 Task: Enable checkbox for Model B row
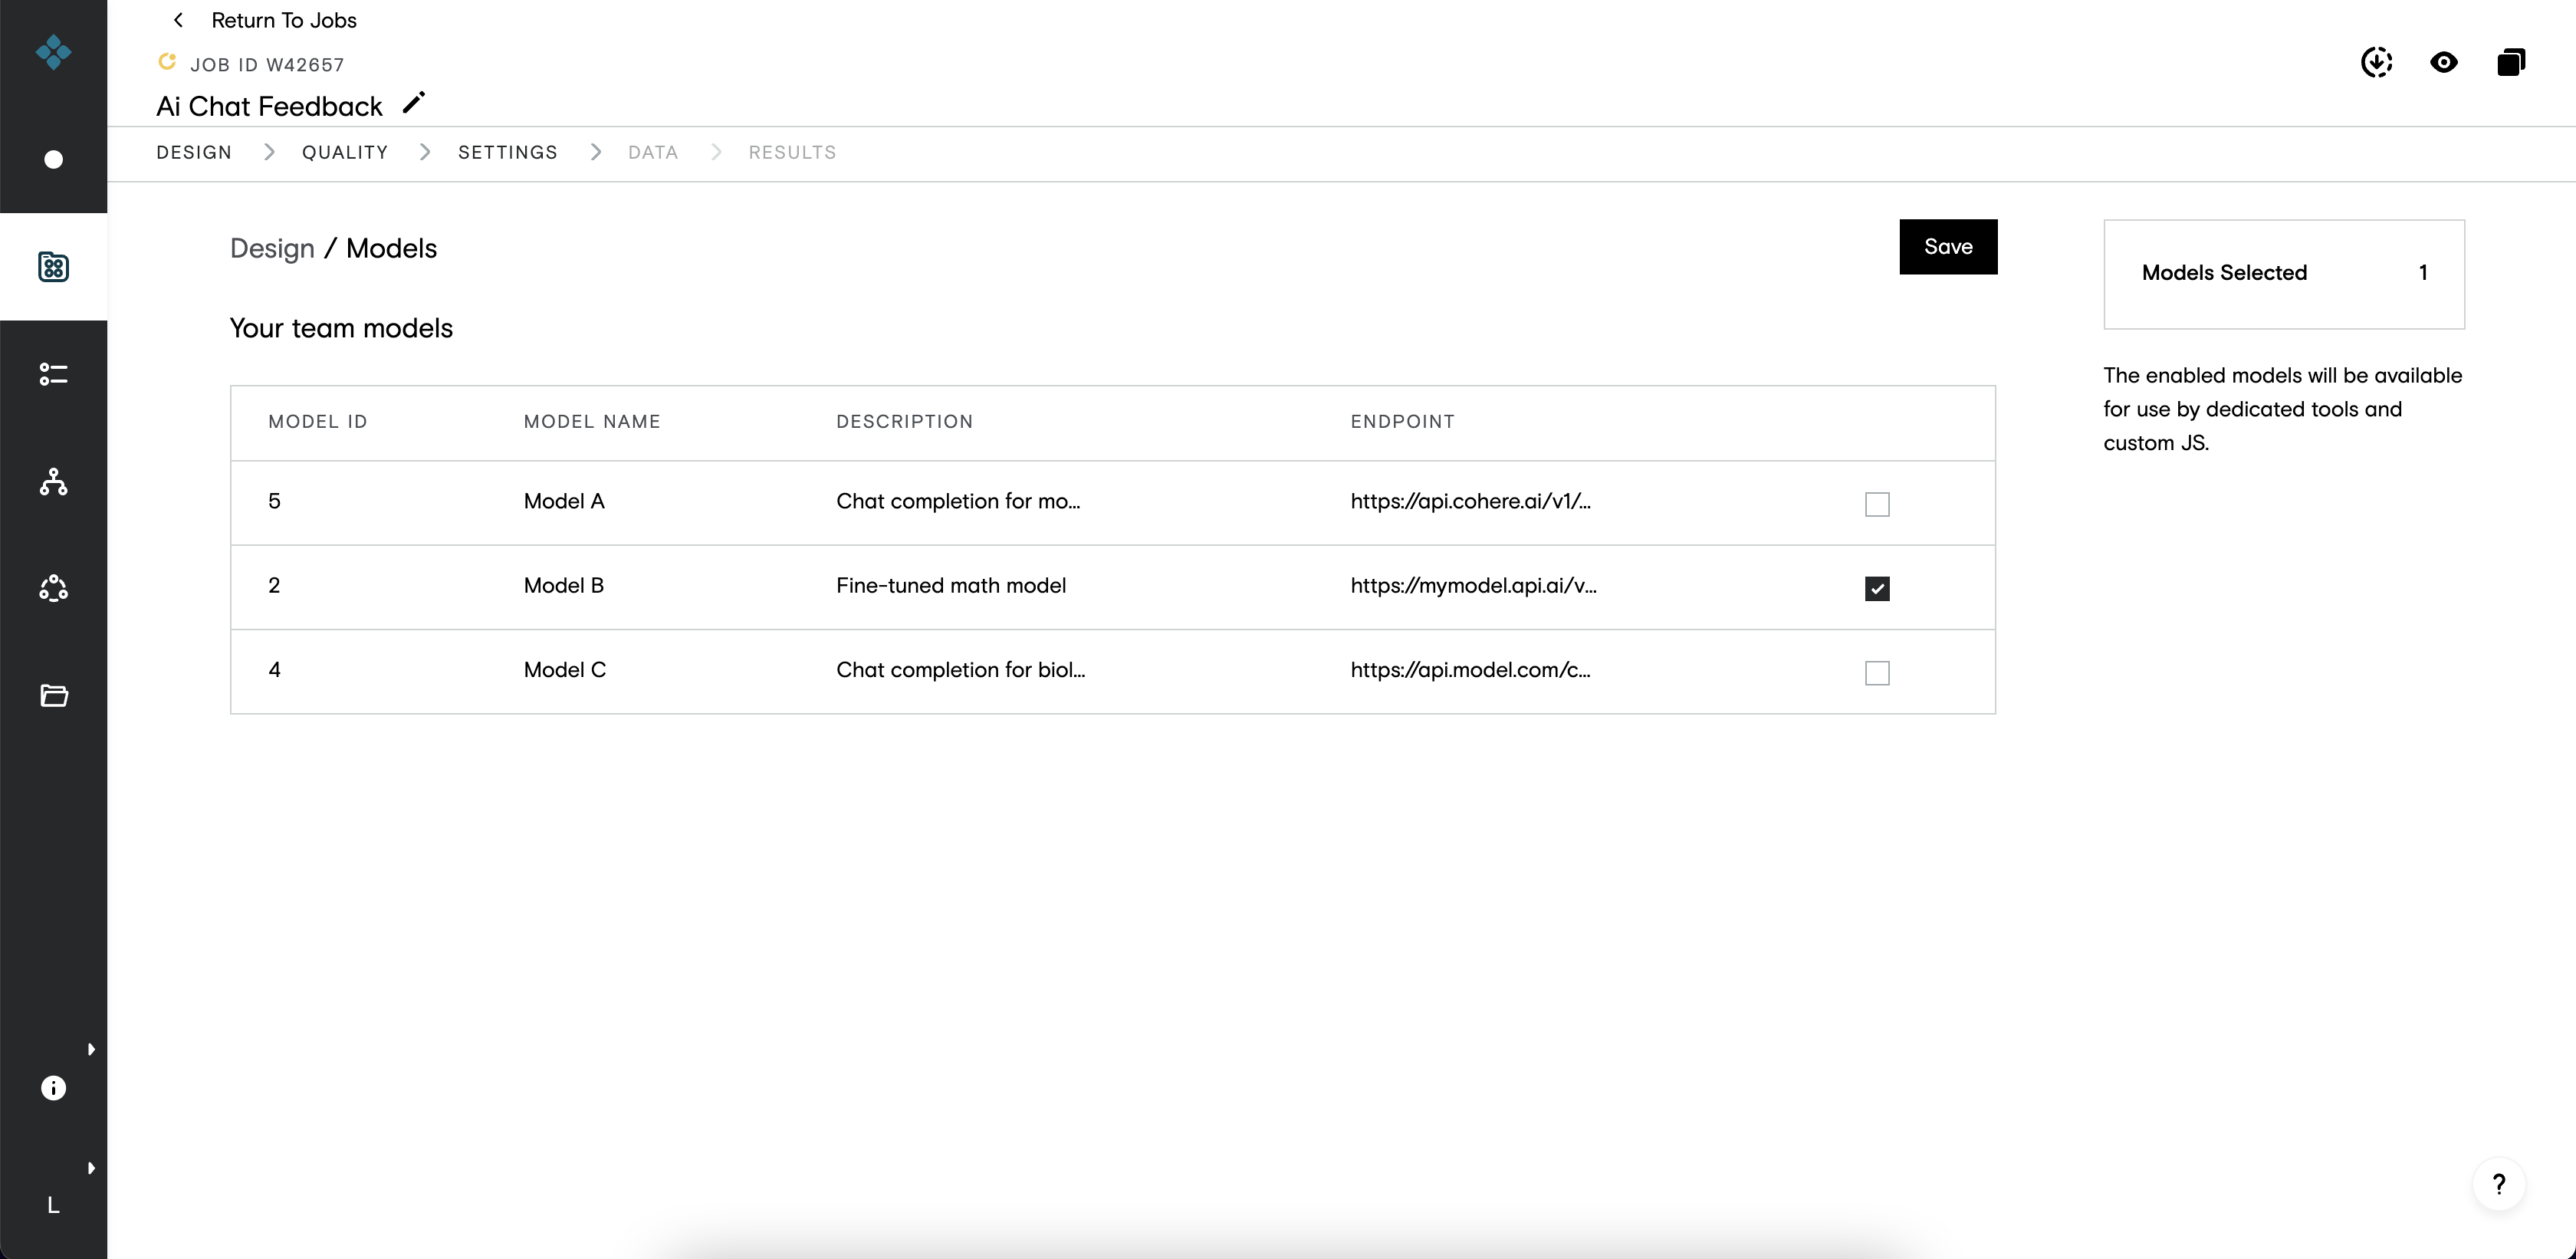(x=1878, y=587)
